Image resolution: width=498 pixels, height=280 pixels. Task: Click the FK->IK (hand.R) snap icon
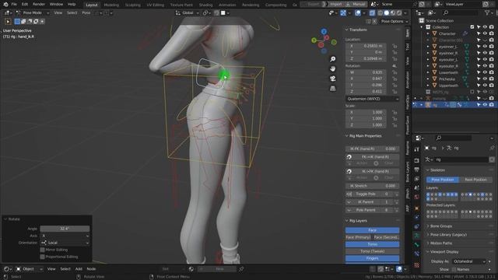(x=349, y=157)
